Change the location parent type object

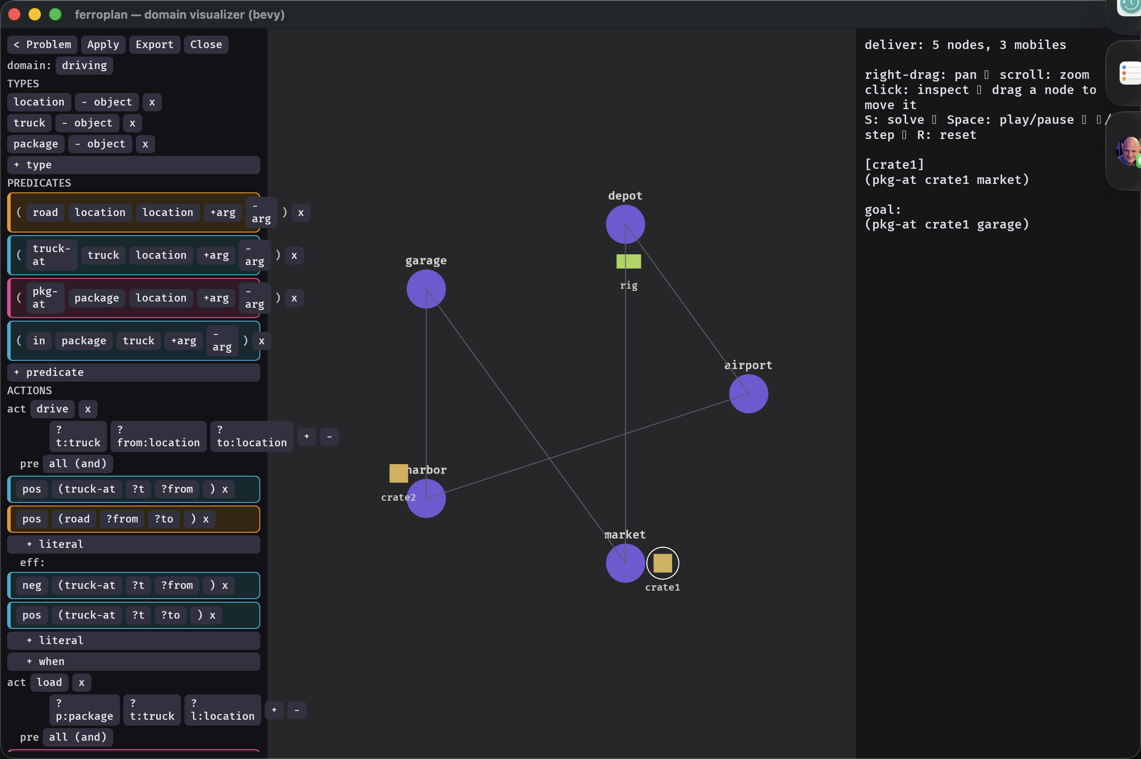click(x=107, y=102)
